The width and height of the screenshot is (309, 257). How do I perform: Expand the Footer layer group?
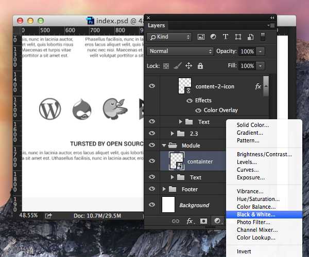(164, 189)
